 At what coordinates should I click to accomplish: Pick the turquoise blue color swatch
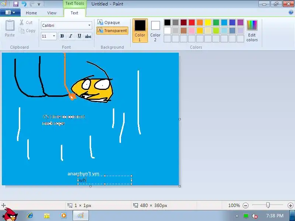click(224, 22)
